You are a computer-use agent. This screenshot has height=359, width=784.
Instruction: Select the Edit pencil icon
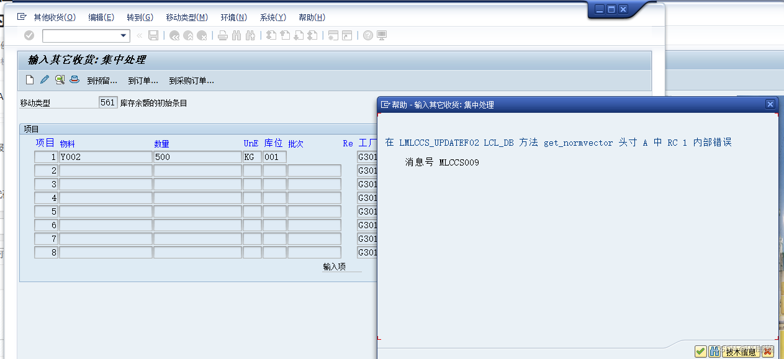(43, 79)
